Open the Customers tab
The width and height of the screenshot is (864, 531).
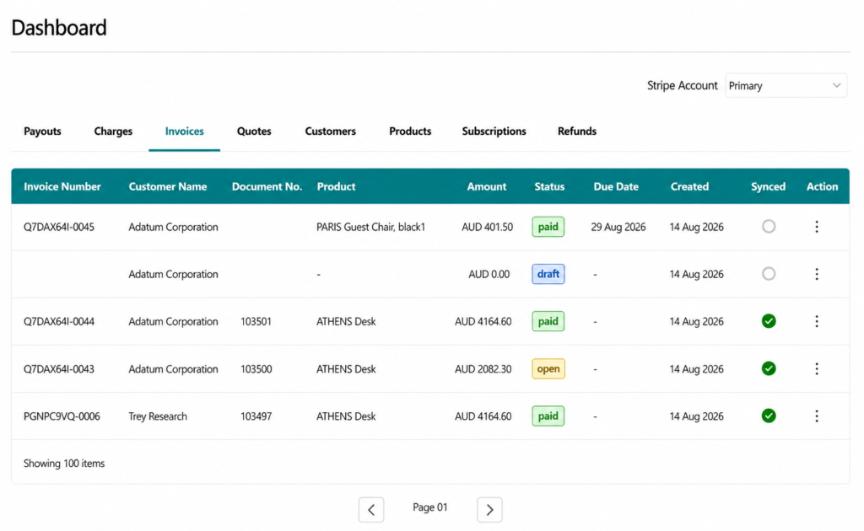330,131
